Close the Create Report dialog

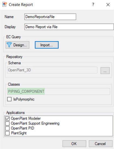tap(108, 5)
